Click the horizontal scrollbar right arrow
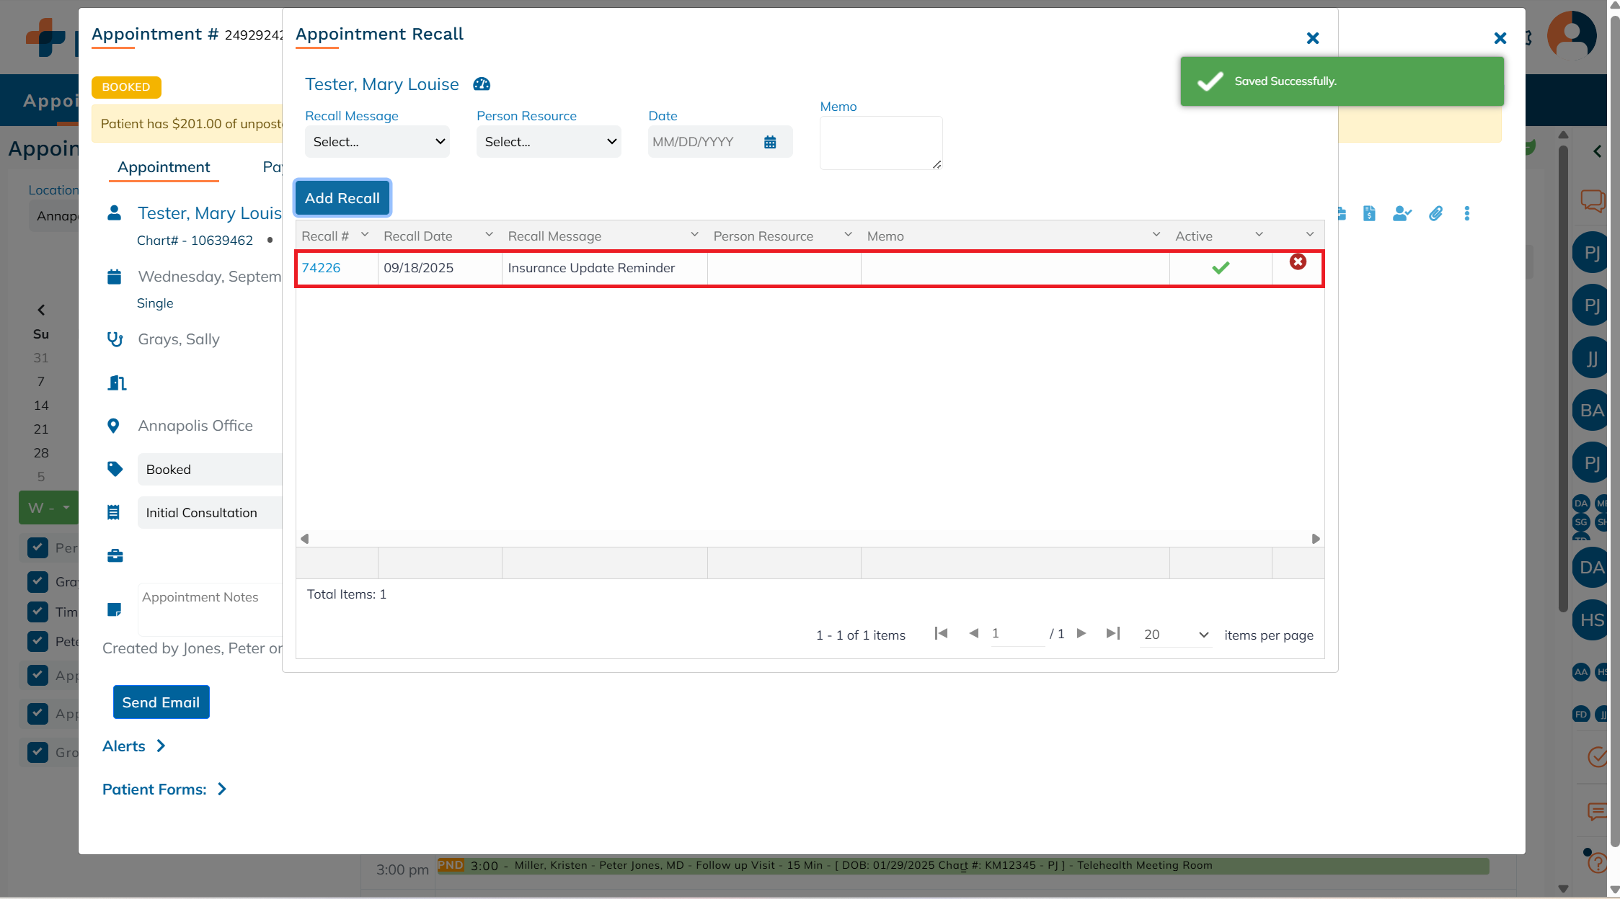Image resolution: width=1620 pixels, height=899 pixels. [1316, 539]
